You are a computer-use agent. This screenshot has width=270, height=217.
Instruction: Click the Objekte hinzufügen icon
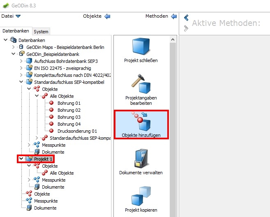click(x=141, y=121)
